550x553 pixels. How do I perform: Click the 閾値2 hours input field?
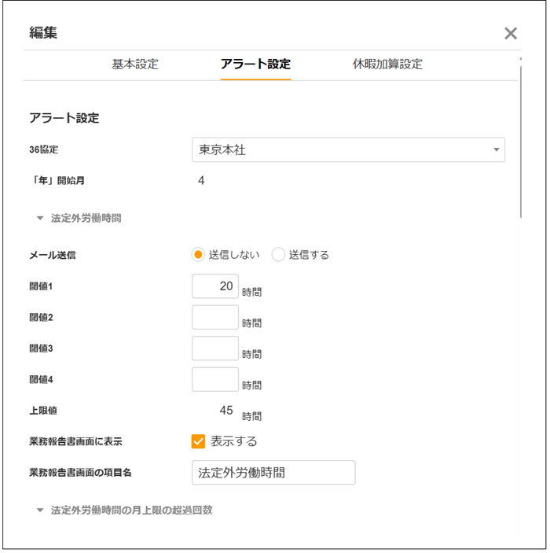pos(215,317)
